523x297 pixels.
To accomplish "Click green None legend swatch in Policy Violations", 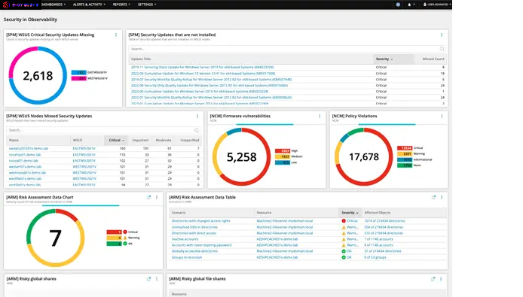I will click(x=405, y=165).
